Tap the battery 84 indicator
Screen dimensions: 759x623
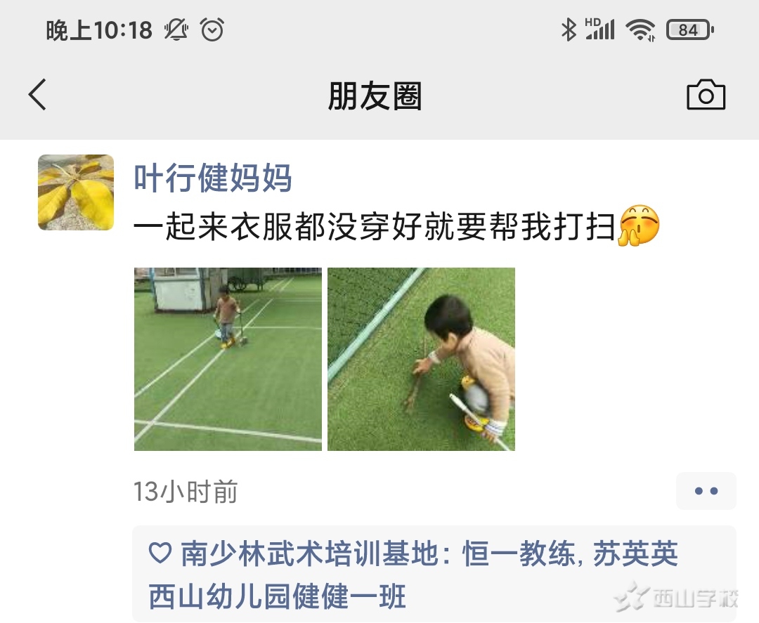tap(690, 30)
